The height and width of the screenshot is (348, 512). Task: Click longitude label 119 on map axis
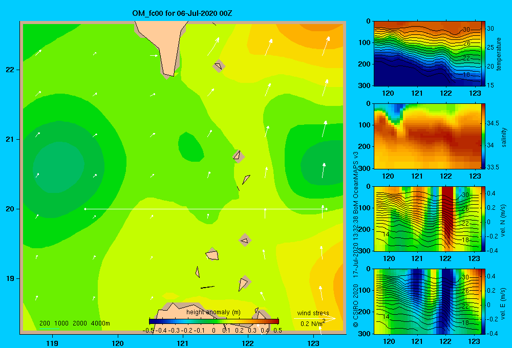[x=53, y=343]
